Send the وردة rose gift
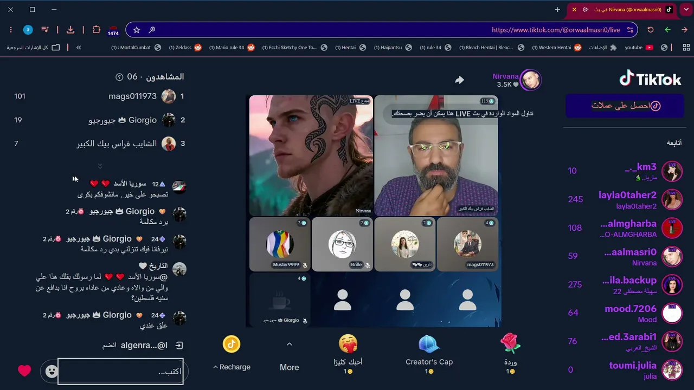 point(510,353)
